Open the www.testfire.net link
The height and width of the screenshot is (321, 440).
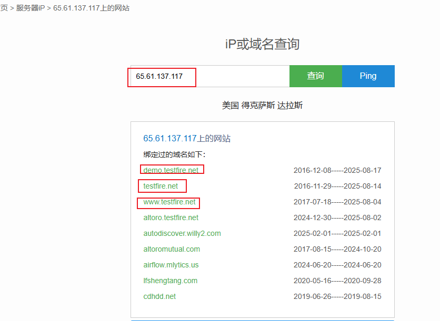coord(169,202)
